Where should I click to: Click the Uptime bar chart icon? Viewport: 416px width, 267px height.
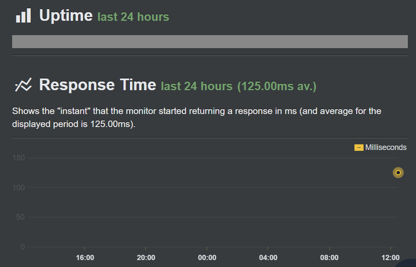click(23, 16)
